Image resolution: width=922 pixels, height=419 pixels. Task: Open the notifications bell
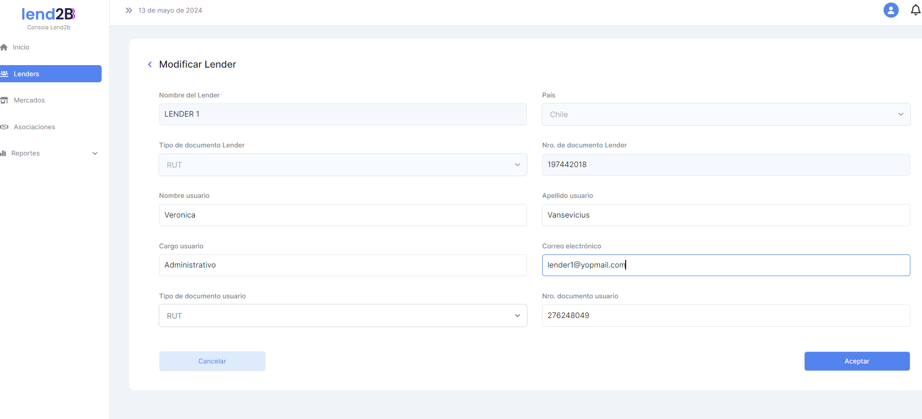(x=915, y=10)
